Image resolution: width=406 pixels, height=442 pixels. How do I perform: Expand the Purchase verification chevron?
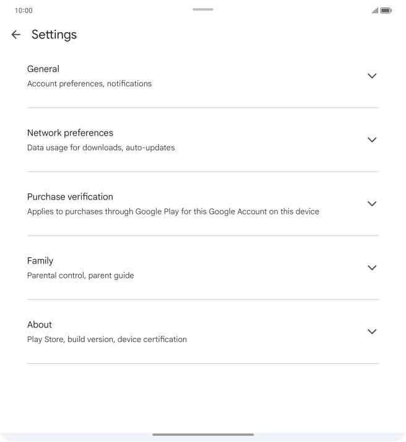[x=372, y=203]
